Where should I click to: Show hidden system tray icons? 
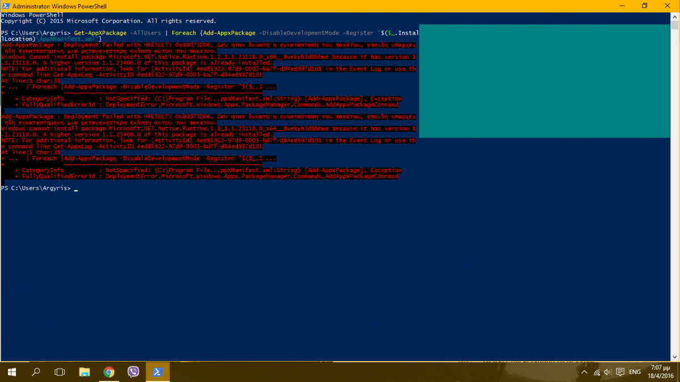click(x=584, y=372)
